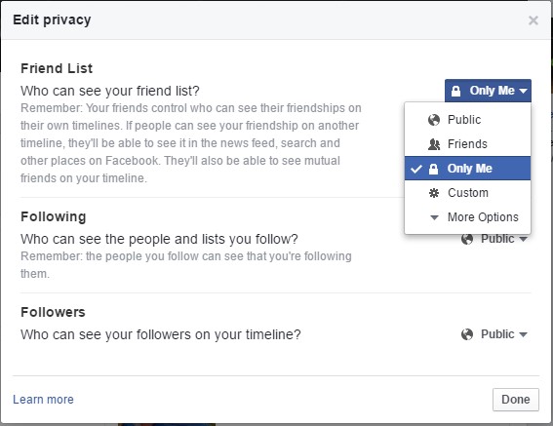Image resolution: width=553 pixels, height=426 pixels.
Task: Click the gear icon beside Custom option
Action: point(434,193)
